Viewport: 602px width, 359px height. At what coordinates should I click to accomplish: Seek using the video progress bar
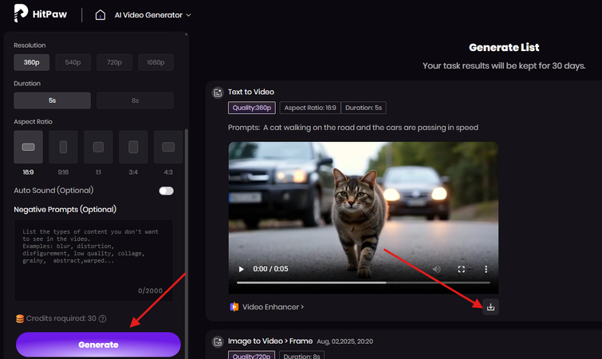click(364, 282)
